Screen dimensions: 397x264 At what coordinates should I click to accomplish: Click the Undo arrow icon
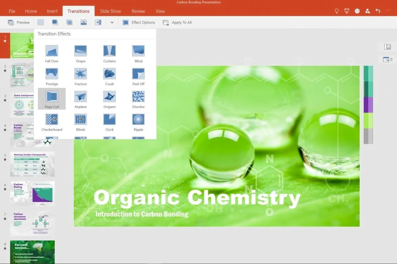(x=378, y=11)
